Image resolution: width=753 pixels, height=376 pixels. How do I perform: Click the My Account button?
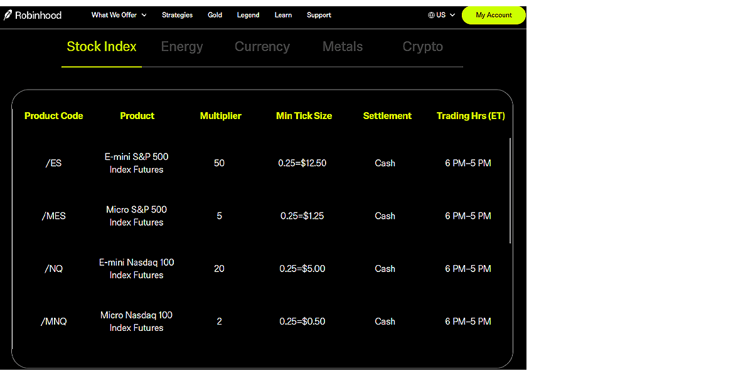[x=494, y=15]
